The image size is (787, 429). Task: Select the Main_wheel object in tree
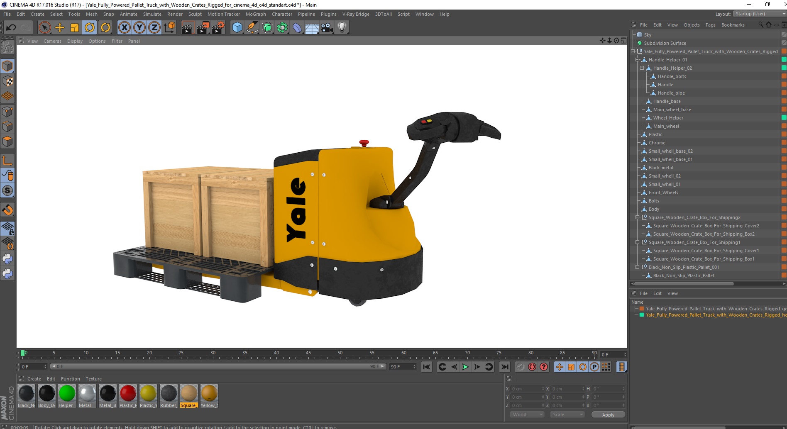coord(666,126)
